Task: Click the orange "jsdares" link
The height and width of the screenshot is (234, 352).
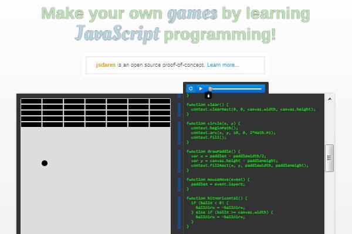Action: click(x=106, y=65)
